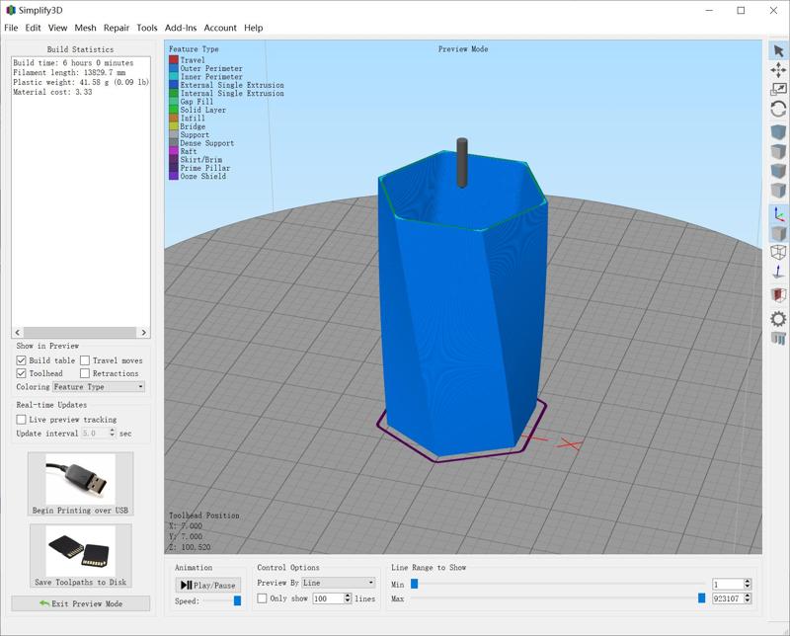Enable Live preview tracking
The width and height of the screenshot is (790, 636).
[22, 420]
